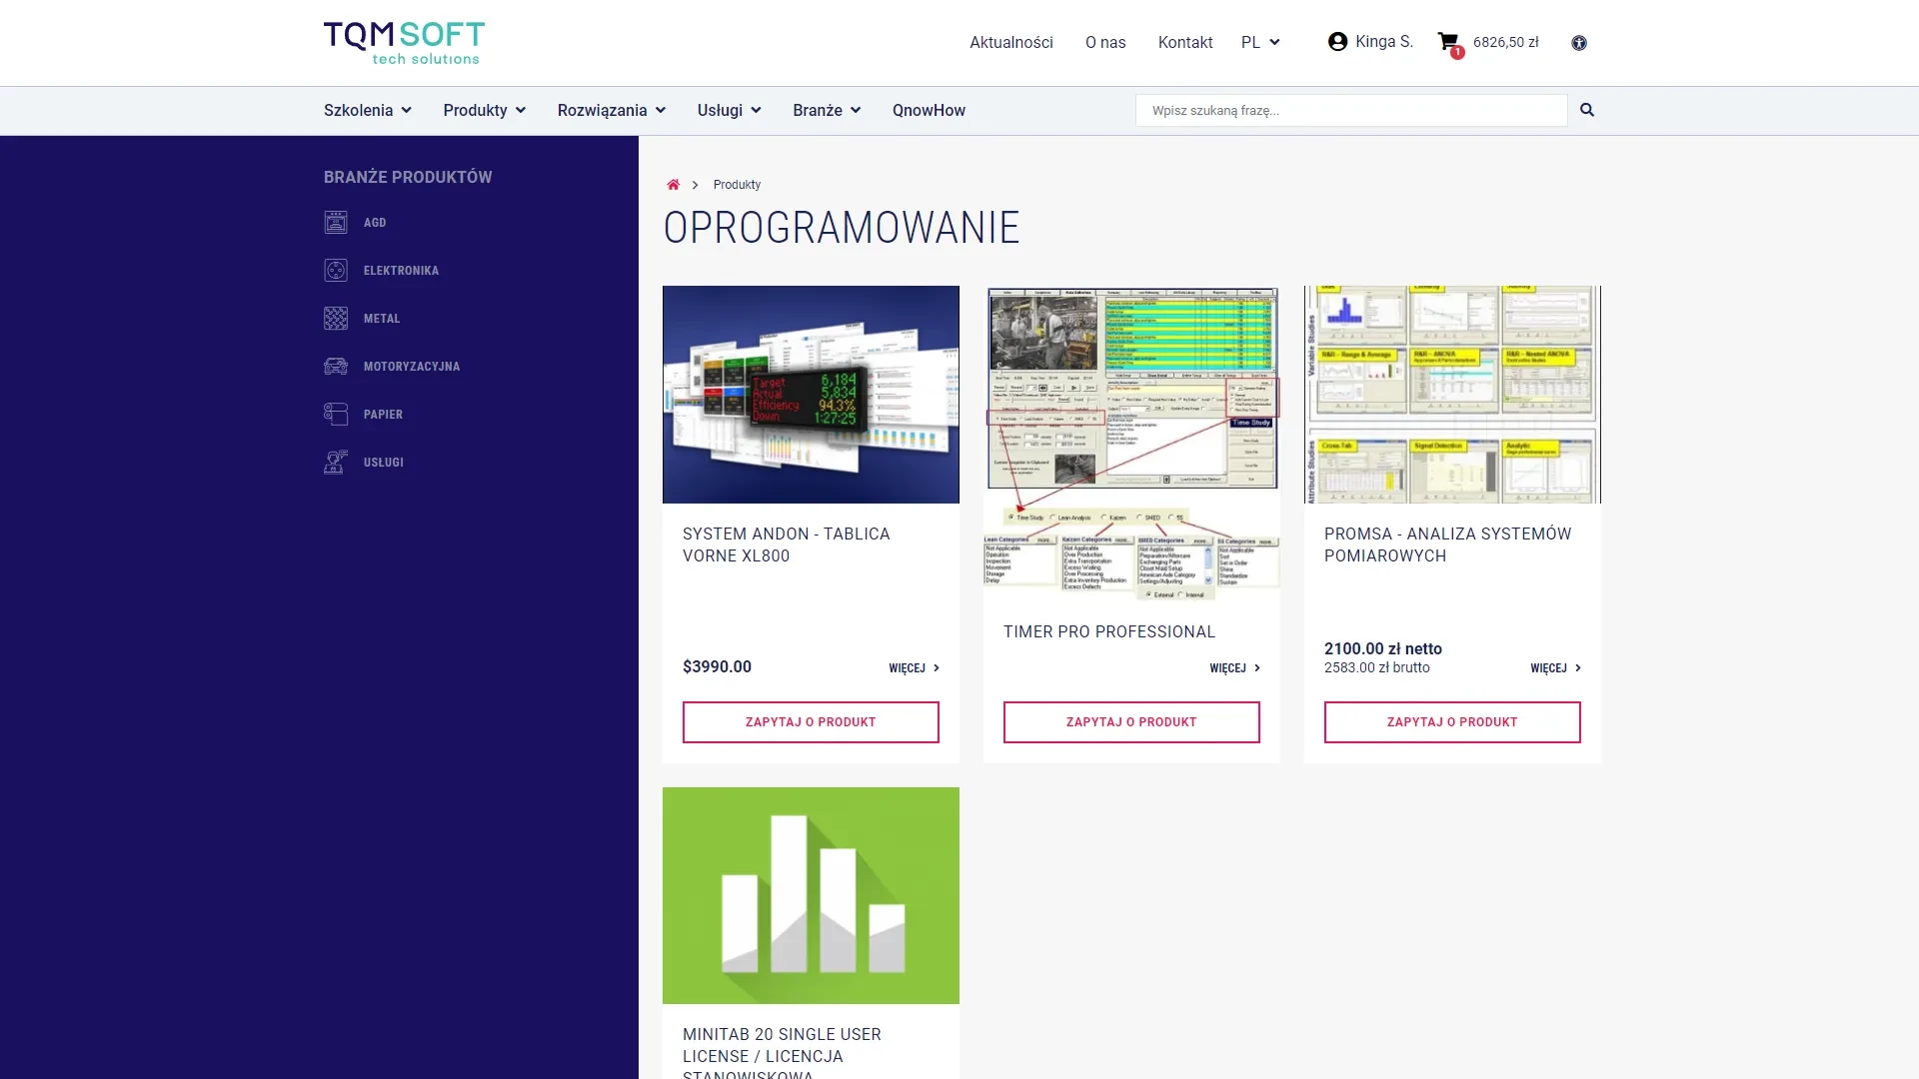This screenshot has width=1919, height=1079.
Task: Click the Metal industry icon
Action: point(336,318)
